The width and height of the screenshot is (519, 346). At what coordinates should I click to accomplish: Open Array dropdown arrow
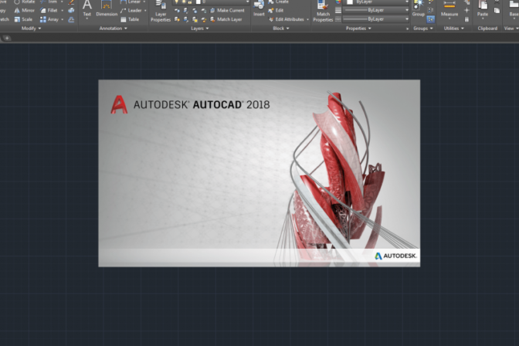coord(63,20)
